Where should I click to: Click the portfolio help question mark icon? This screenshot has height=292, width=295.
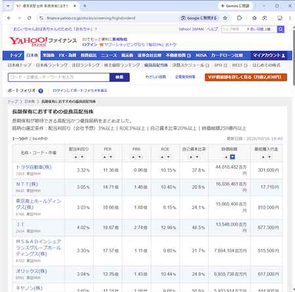(x=41, y=91)
